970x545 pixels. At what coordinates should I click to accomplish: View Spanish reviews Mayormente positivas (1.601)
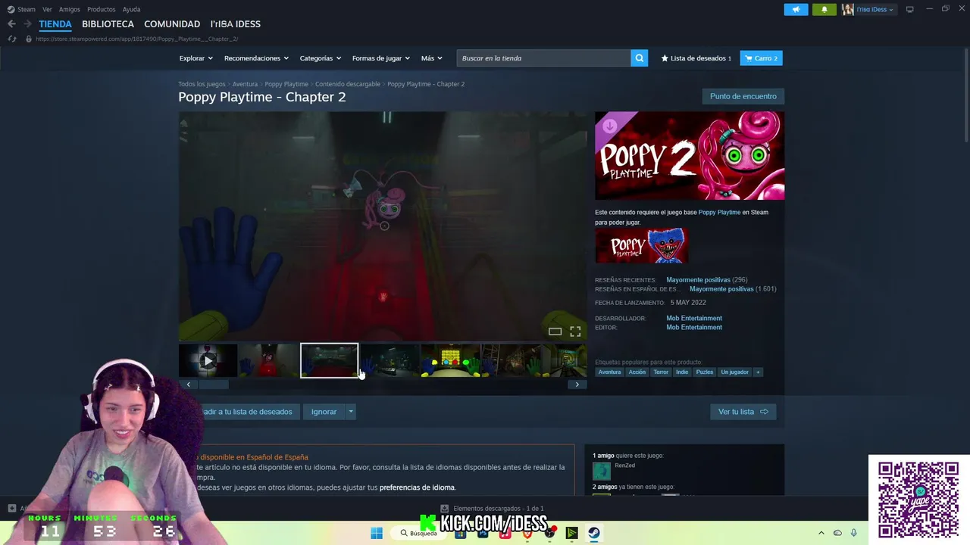coord(733,289)
